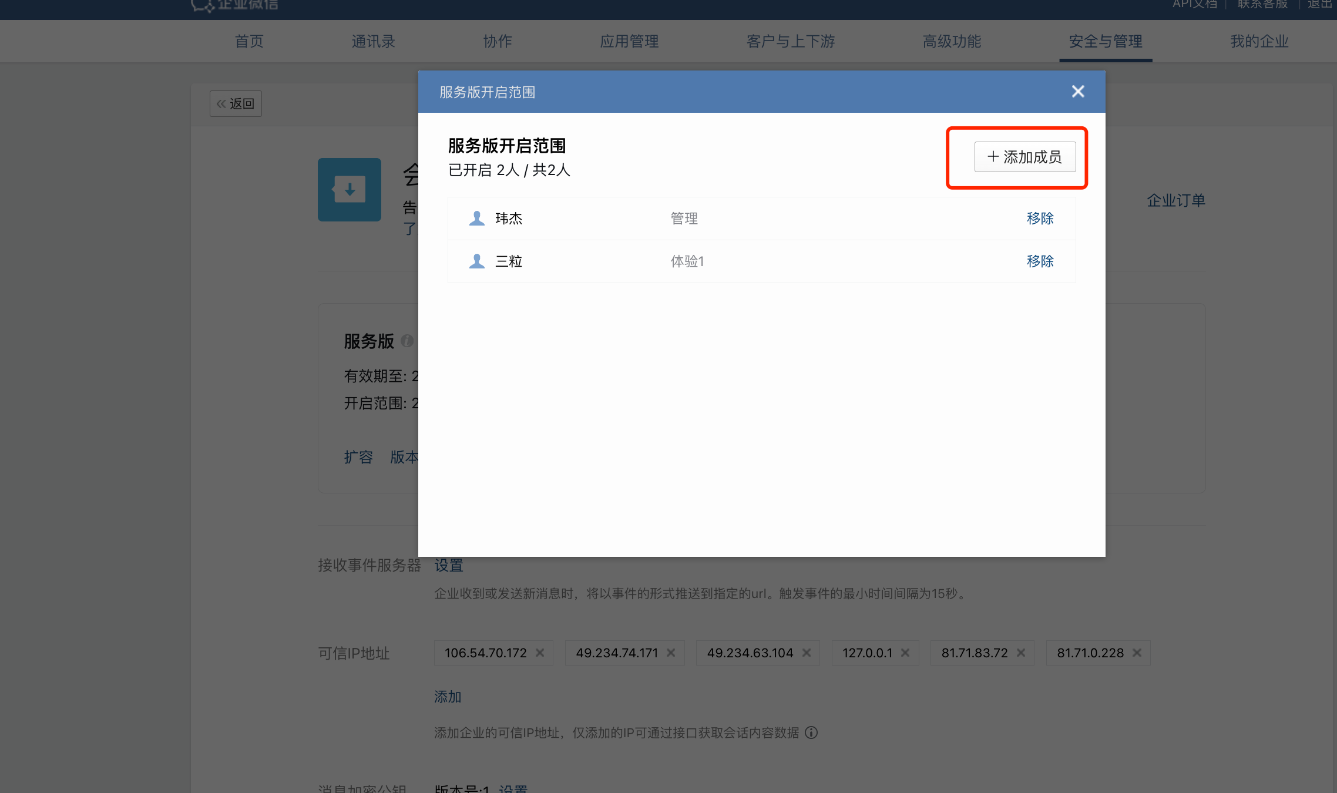Click the info icon next to 服务版
The height and width of the screenshot is (793, 1337).
407,341
